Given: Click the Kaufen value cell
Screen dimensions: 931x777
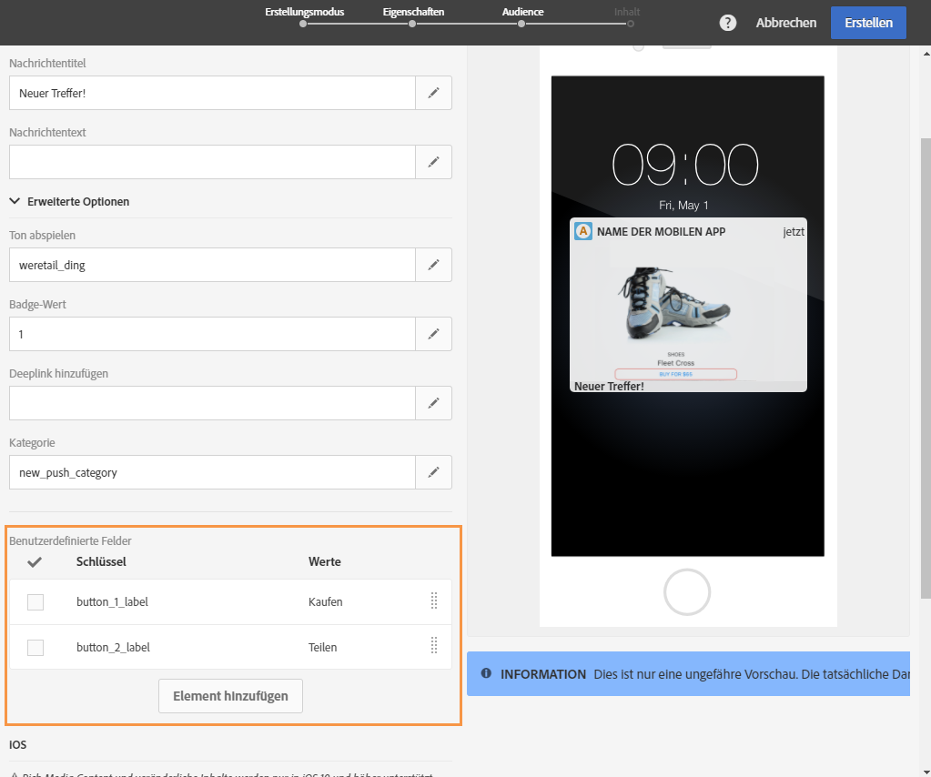Looking at the screenshot, I should pos(326,602).
